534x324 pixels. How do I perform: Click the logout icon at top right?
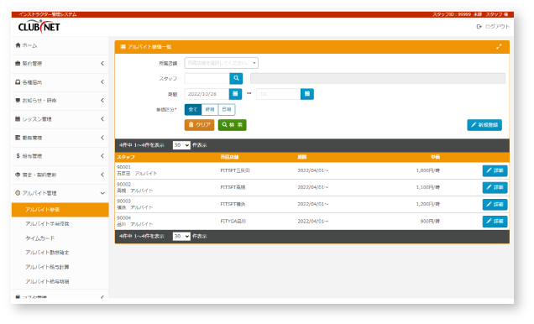[x=479, y=27]
